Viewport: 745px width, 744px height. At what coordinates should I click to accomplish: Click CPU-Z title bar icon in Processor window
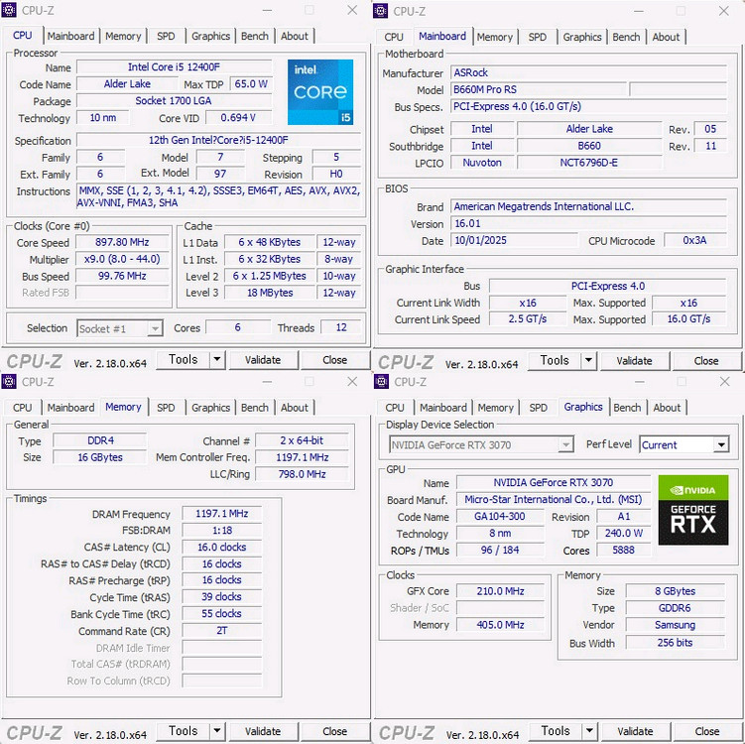pos(10,10)
